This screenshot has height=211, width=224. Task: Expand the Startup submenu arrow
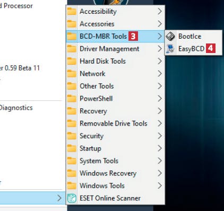click(160, 148)
